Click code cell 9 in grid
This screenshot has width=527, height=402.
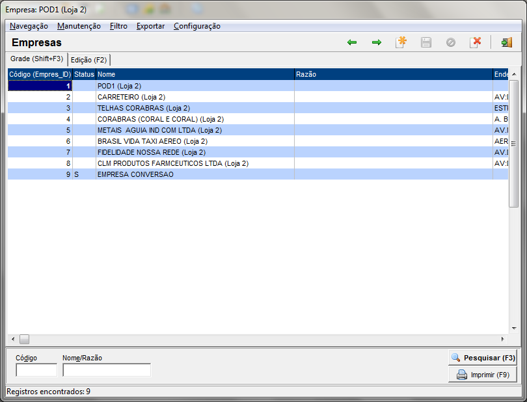coord(40,174)
